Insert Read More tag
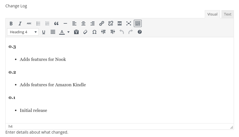239x137 pixels. tap(120, 23)
